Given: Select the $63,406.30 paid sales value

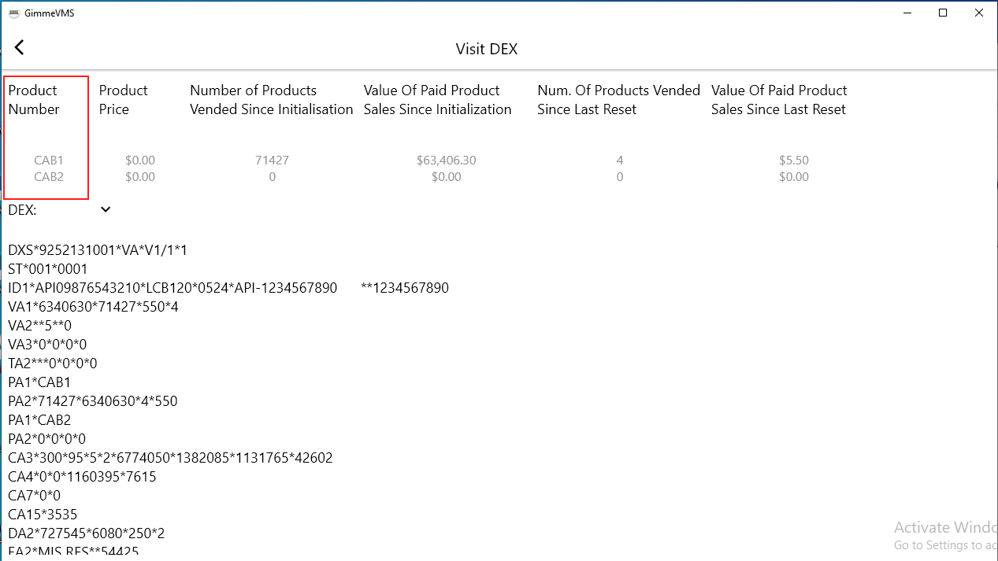Looking at the screenshot, I should click(x=446, y=160).
